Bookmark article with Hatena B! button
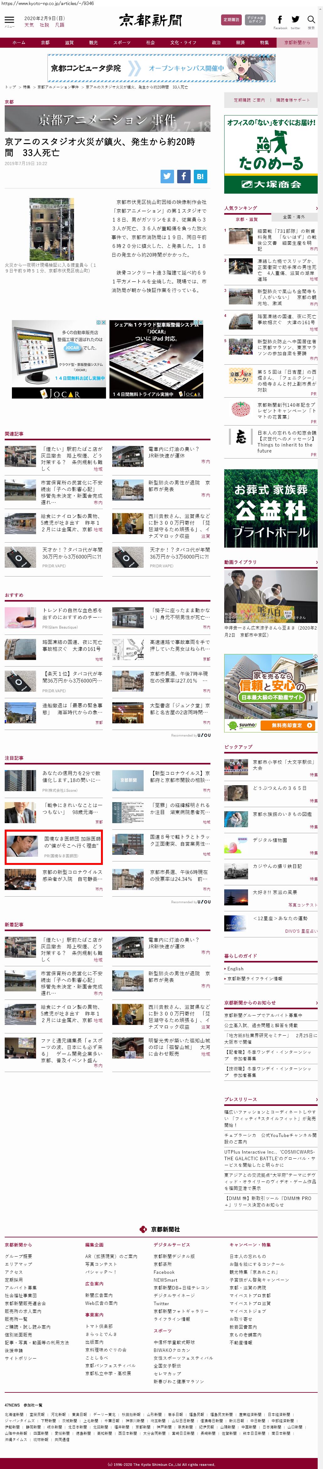Viewport: 323px width, 1469px height. click(x=200, y=176)
